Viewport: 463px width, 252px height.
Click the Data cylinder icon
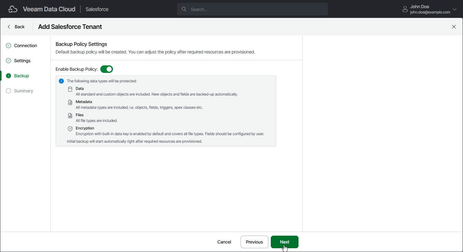[x=70, y=89]
